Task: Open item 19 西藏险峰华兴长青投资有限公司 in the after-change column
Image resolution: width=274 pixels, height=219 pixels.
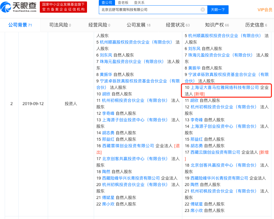Action: [x=219, y=178]
